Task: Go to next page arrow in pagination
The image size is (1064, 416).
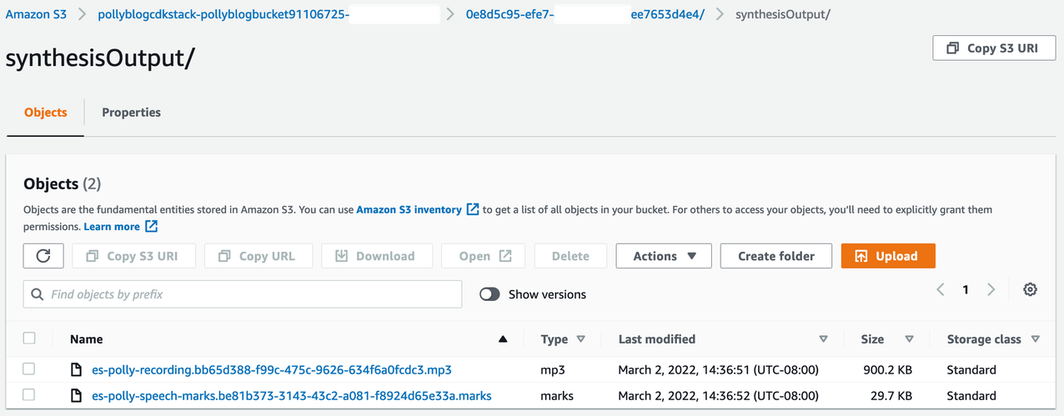Action: [x=991, y=289]
